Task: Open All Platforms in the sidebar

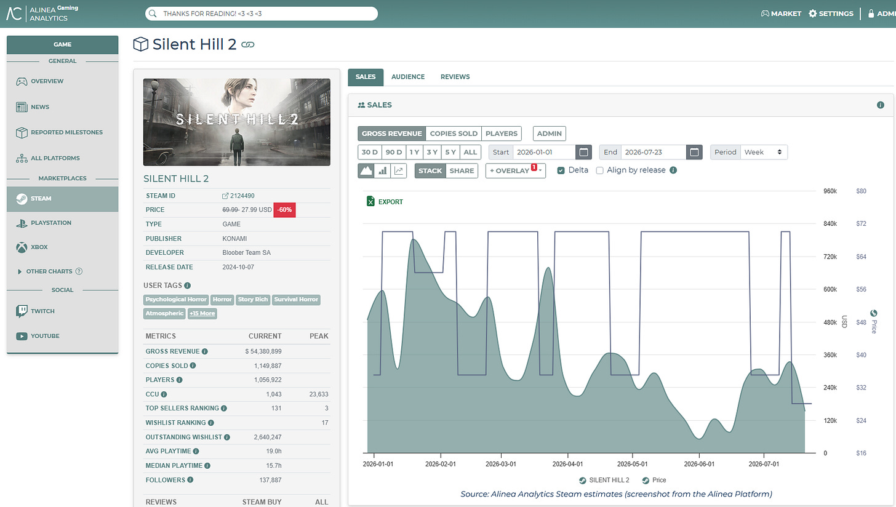Action: coord(63,158)
